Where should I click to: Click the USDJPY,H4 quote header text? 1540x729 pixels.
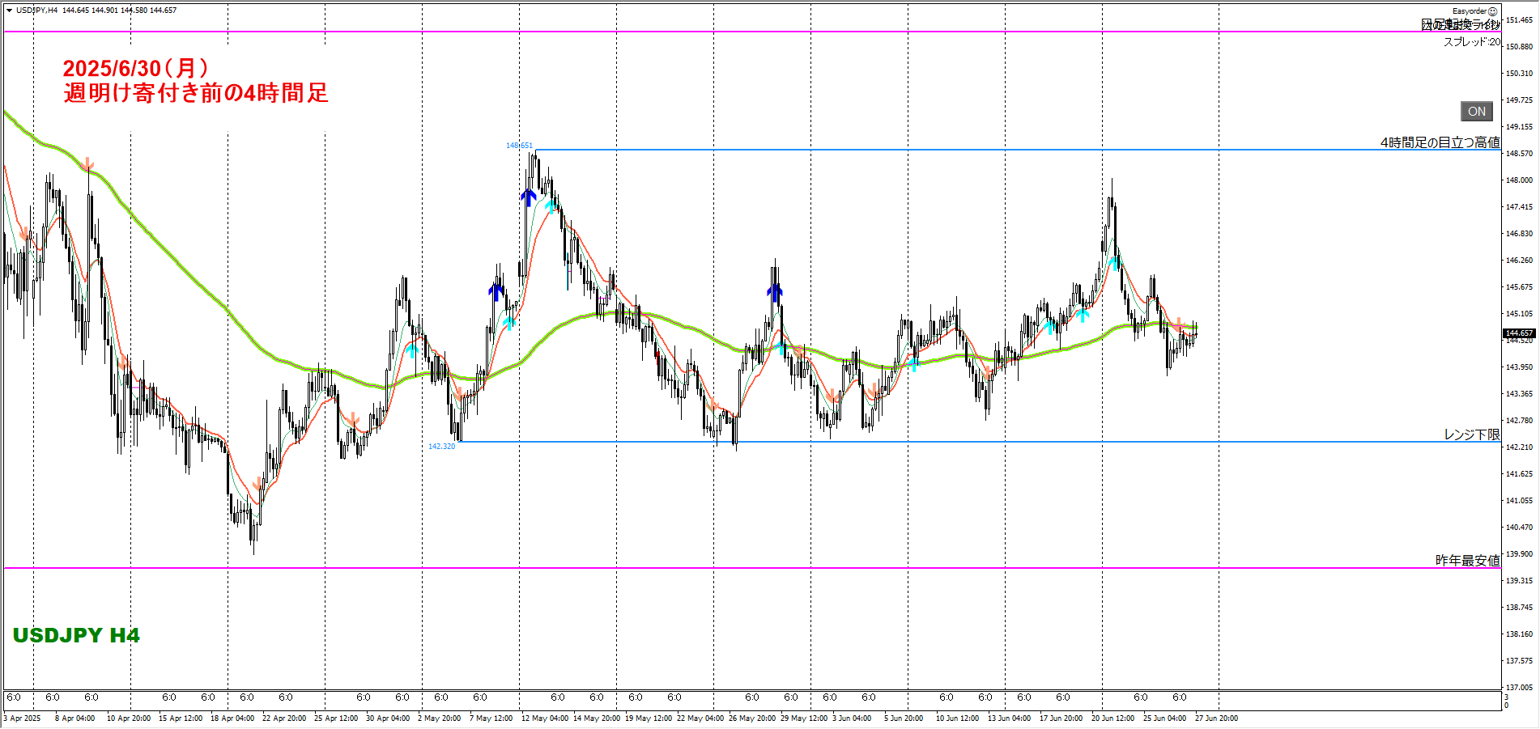(96, 11)
